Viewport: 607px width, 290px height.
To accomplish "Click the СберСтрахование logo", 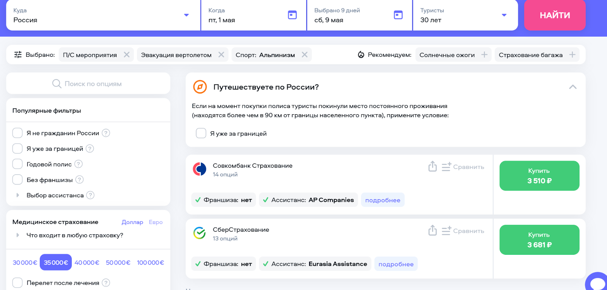I will pyautogui.click(x=200, y=233).
